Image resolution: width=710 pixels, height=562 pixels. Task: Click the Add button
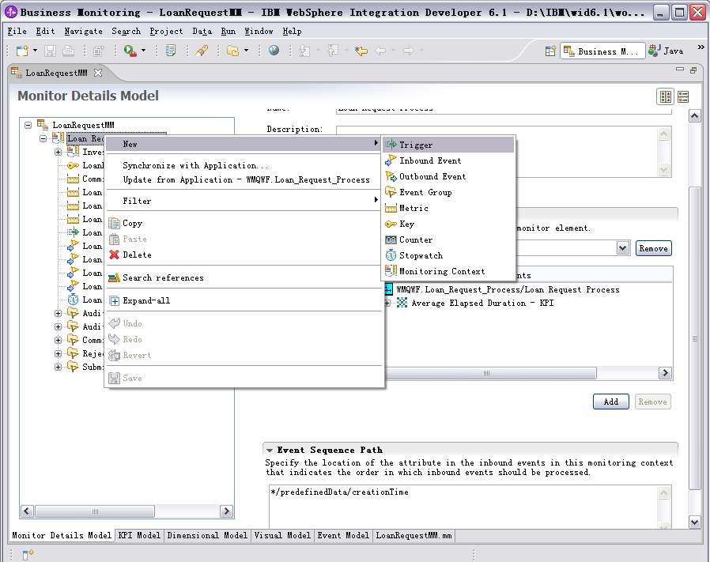[611, 402]
